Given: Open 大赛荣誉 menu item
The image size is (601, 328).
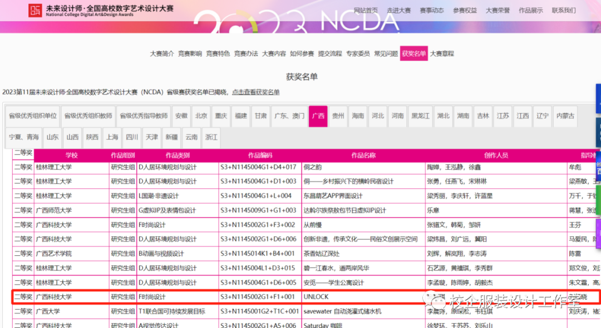Looking at the screenshot, I should 497,11.
